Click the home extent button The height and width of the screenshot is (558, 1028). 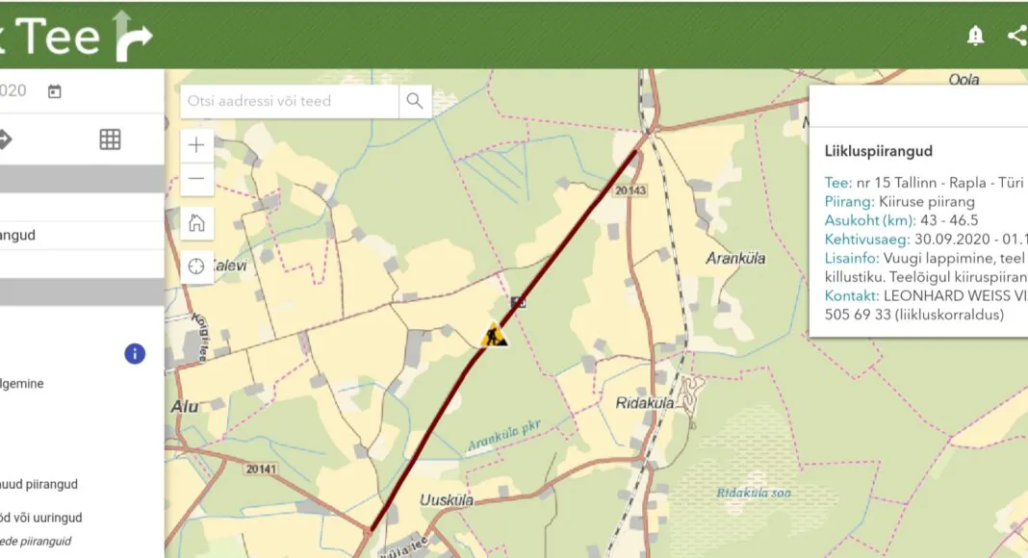tap(196, 223)
